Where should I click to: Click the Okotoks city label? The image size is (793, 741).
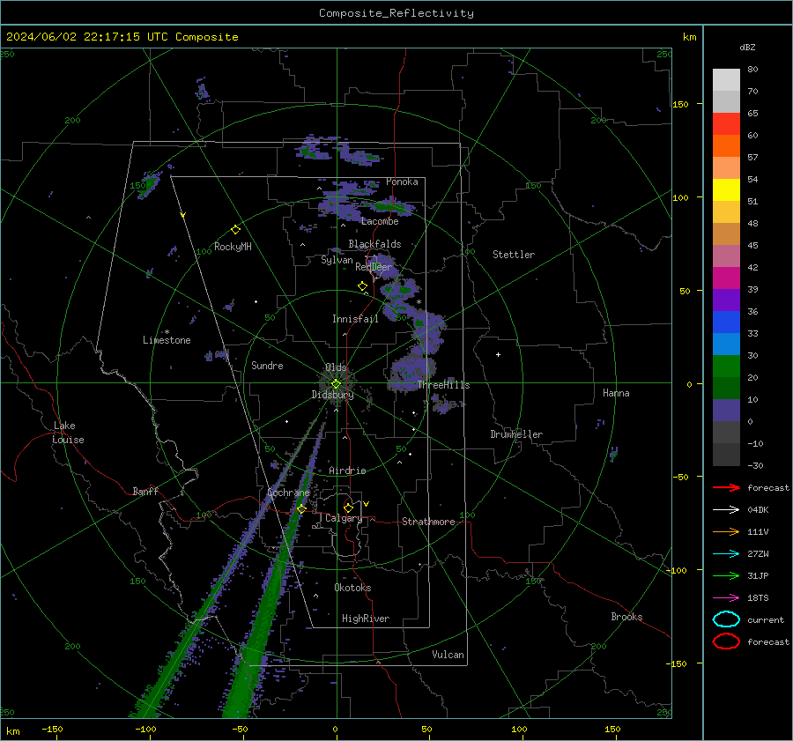[352, 588]
